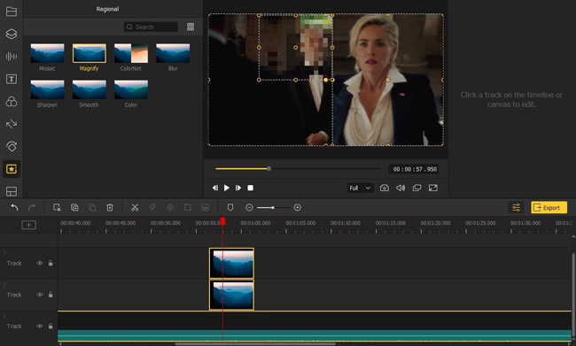
Task: Add a new track to timeline
Action: [x=28, y=225]
